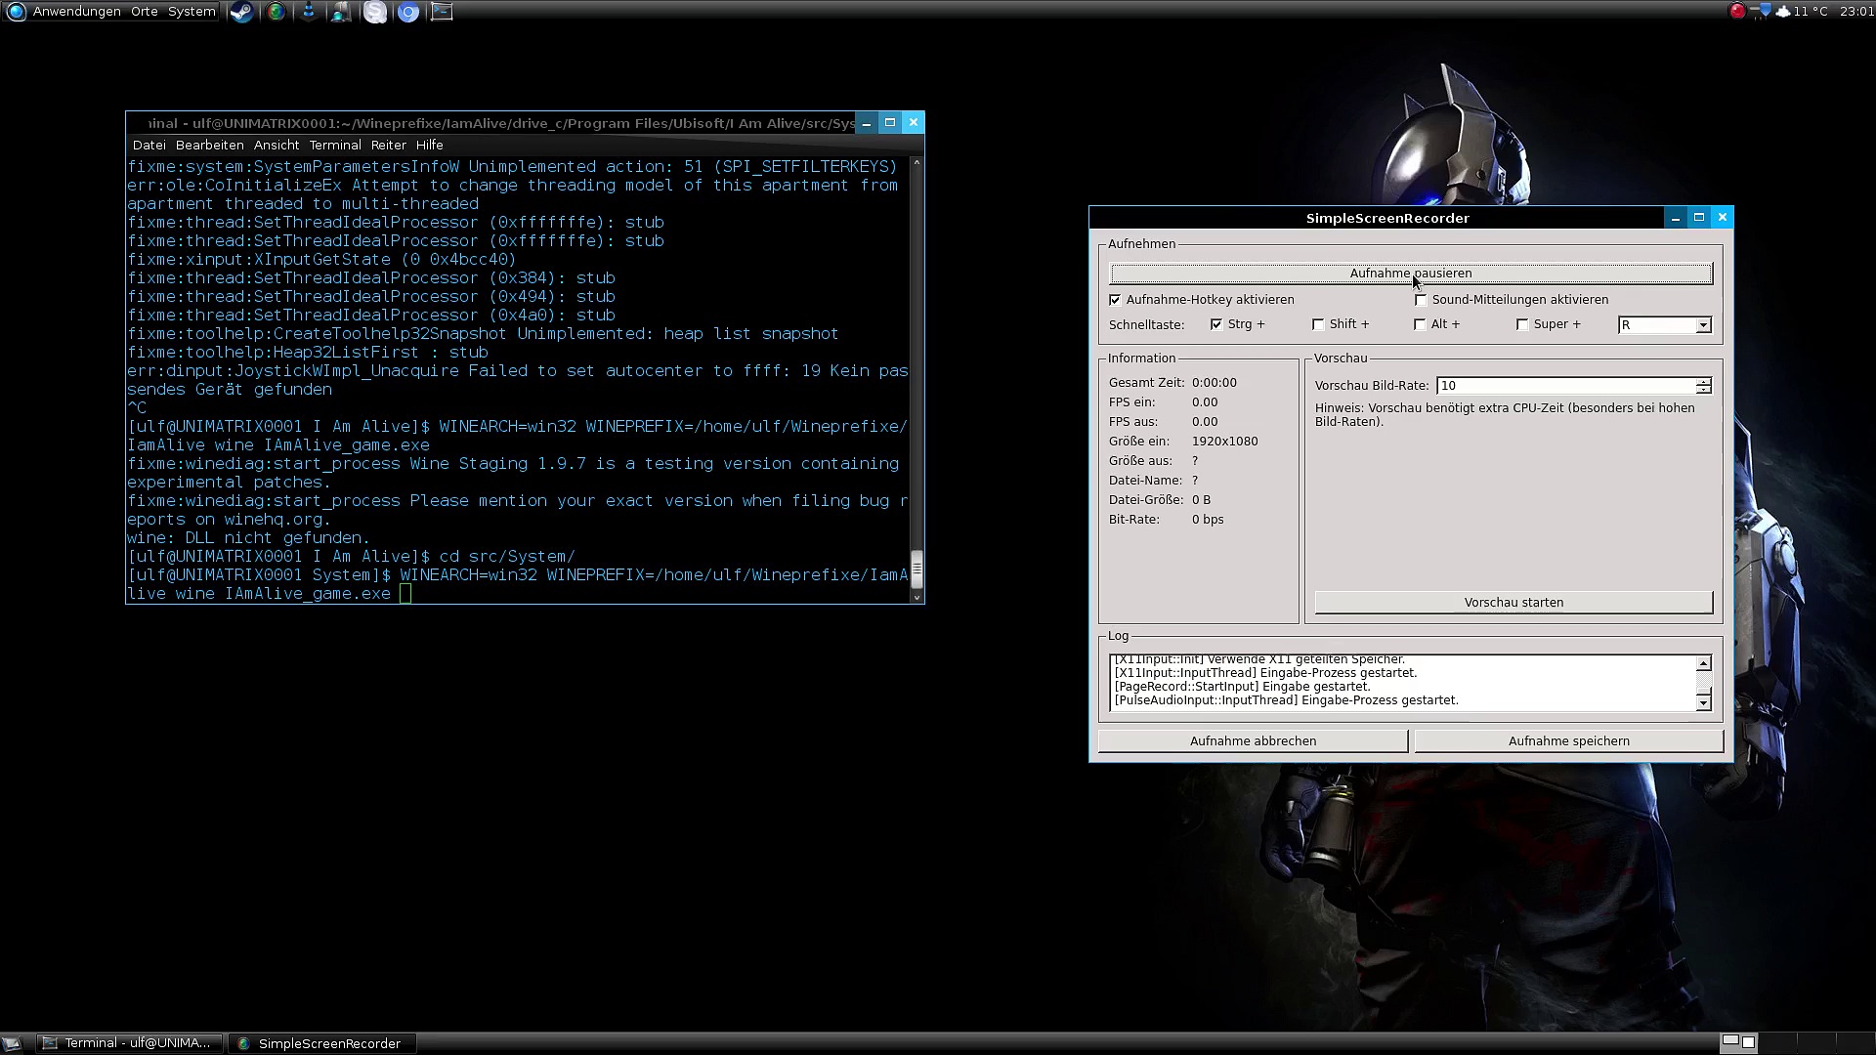Click the Skype launcher icon

[x=375, y=12]
